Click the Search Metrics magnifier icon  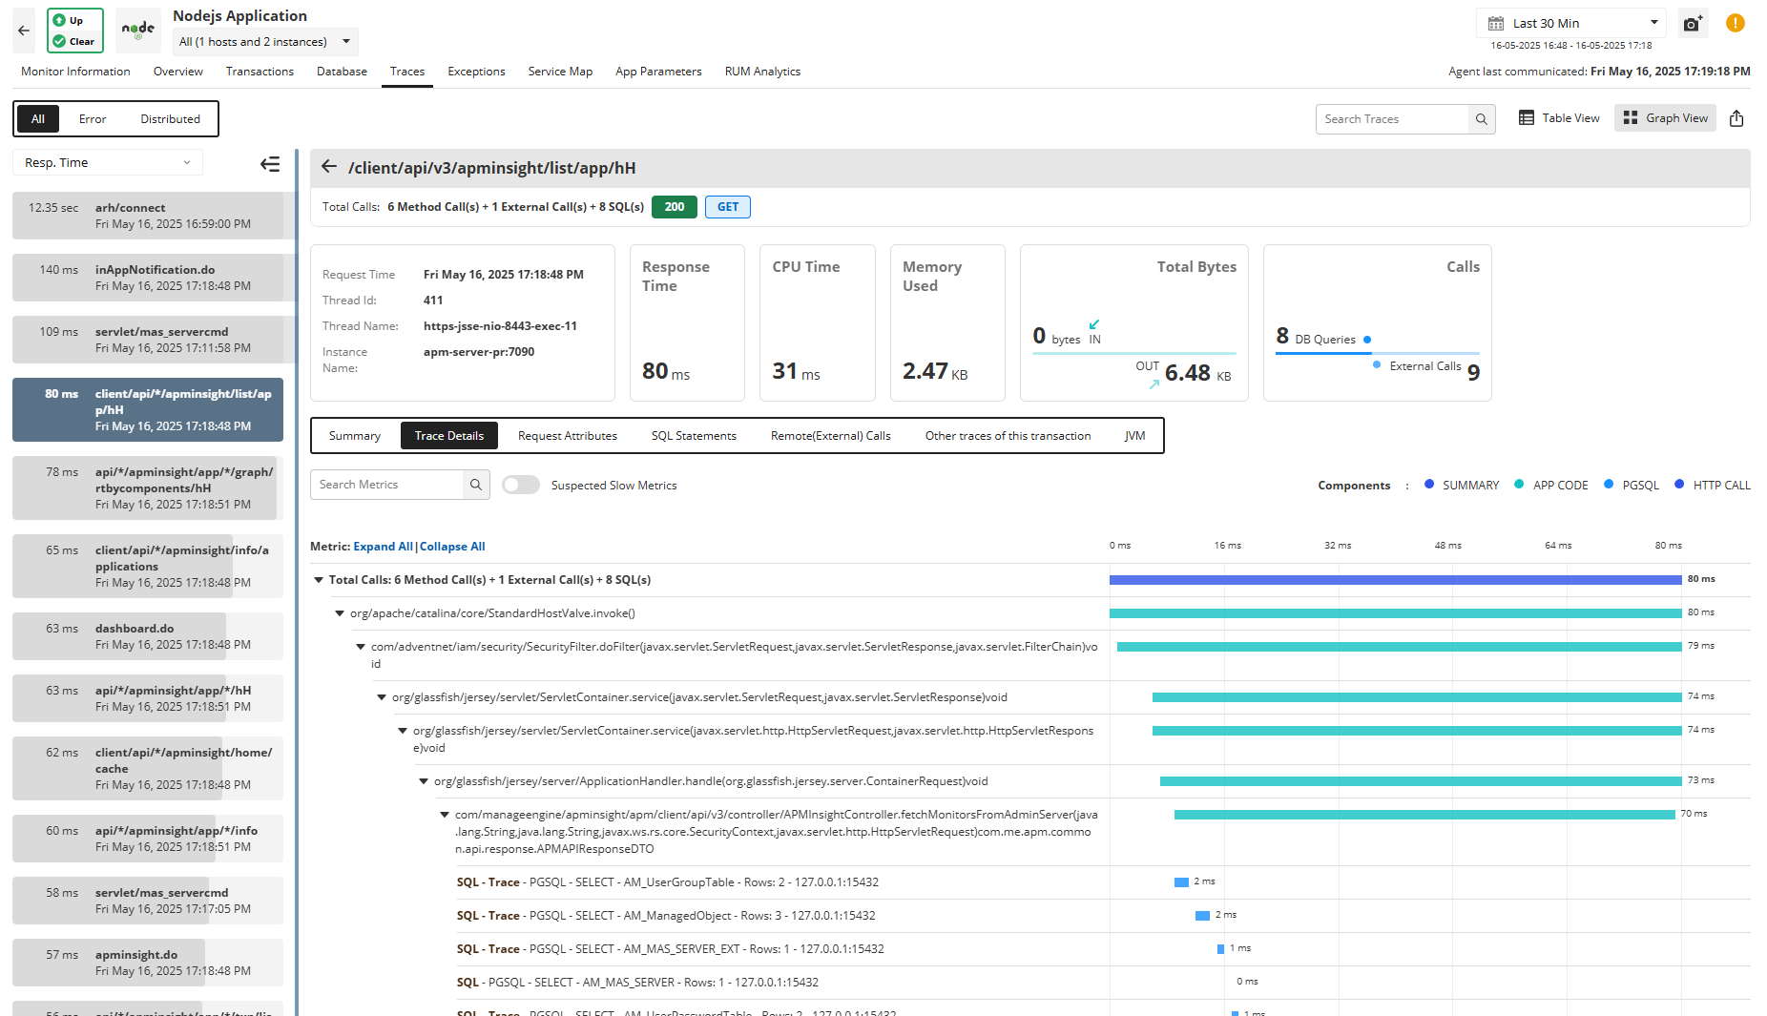pyautogui.click(x=476, y=485)
